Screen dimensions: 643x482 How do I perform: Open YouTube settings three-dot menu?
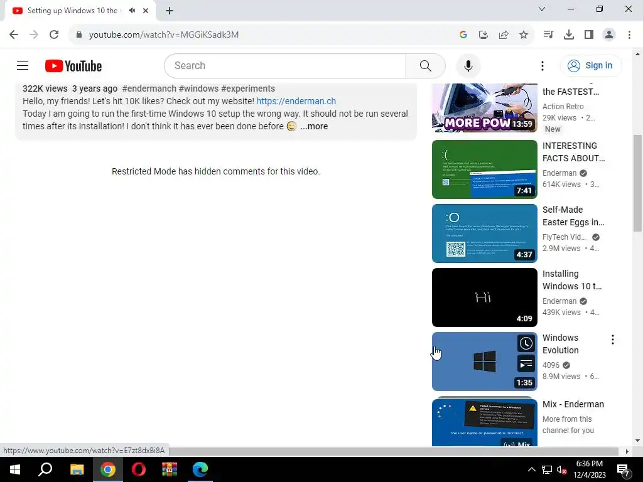point(542,65)
